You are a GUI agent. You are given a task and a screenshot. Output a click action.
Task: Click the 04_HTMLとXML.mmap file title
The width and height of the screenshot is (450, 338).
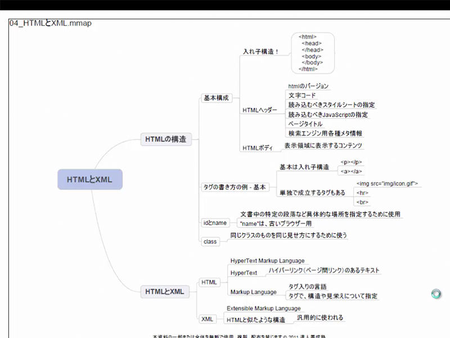pyautogui.click(x=51, y=24)
